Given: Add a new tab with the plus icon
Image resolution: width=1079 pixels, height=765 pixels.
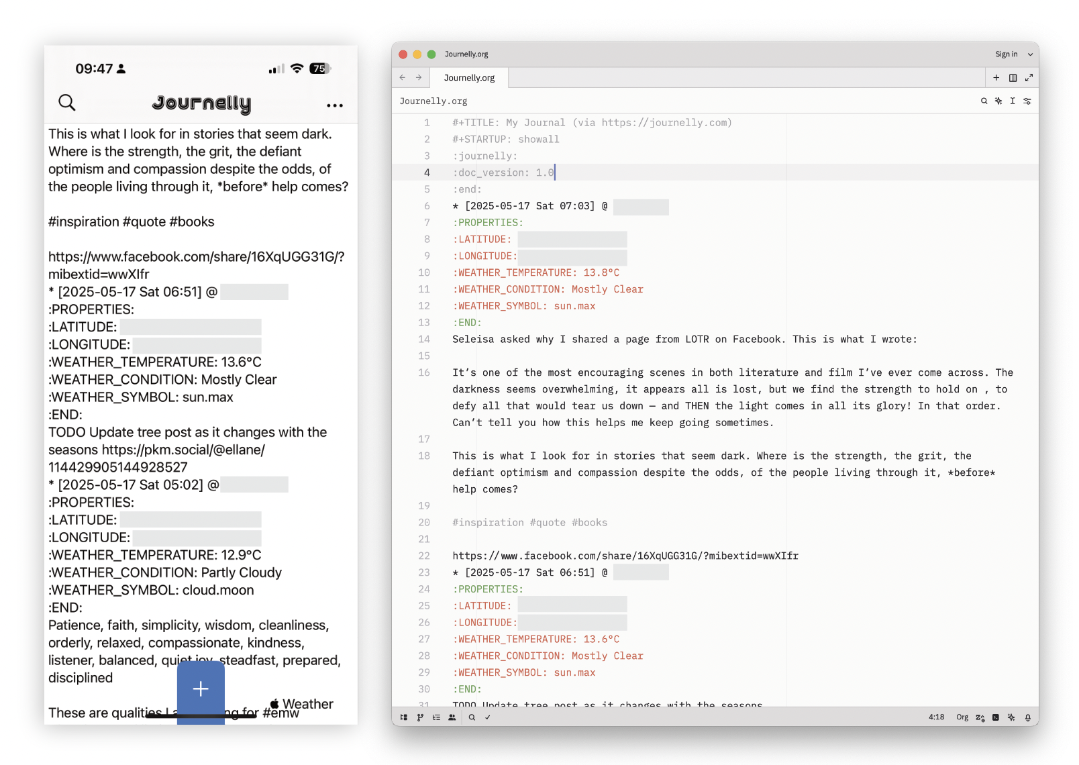Looking at the screenshot, I should [996, 78].
